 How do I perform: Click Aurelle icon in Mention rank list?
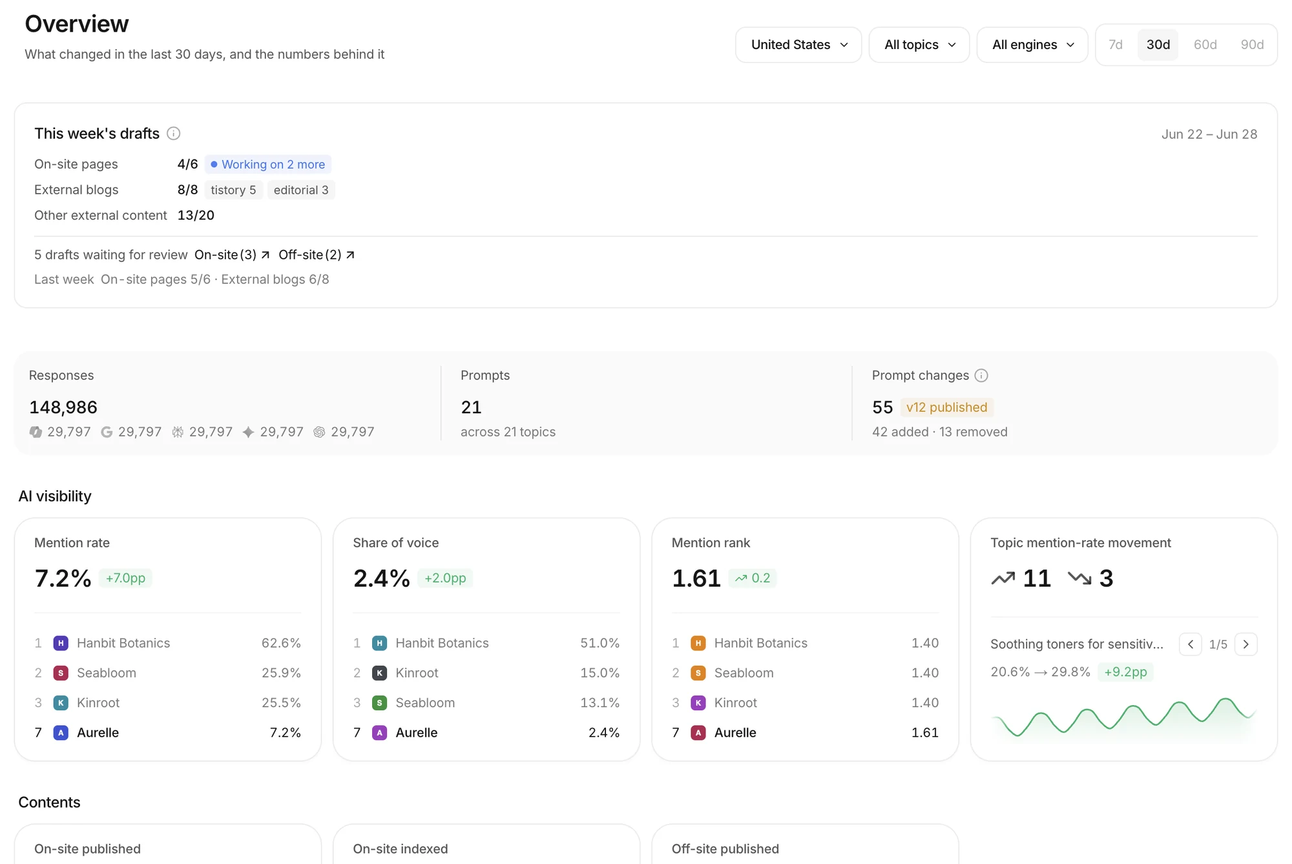(x=698, y=732)
